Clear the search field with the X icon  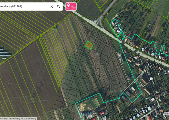[x=52, y=6]
